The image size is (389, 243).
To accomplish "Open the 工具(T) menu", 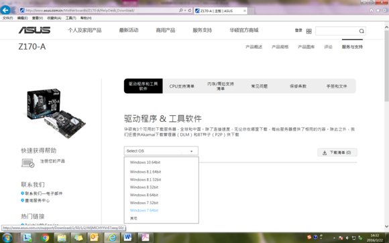I will click(x=71, y=18).
